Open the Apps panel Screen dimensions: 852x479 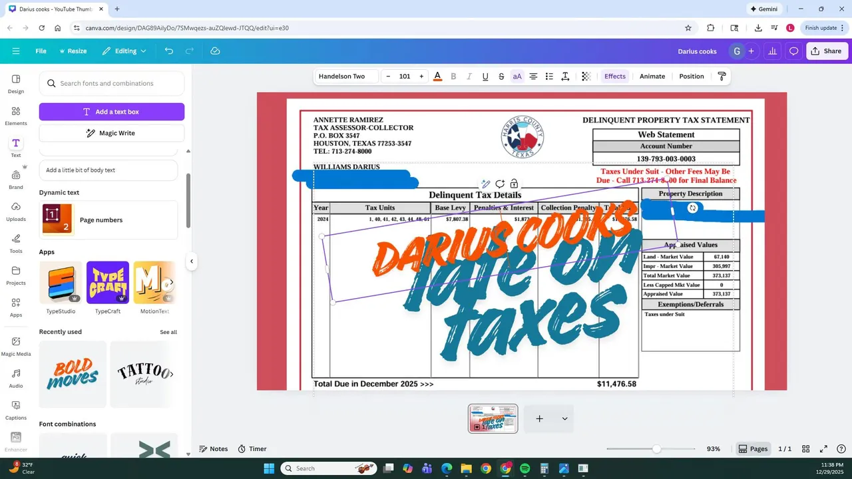click(16, 307)
